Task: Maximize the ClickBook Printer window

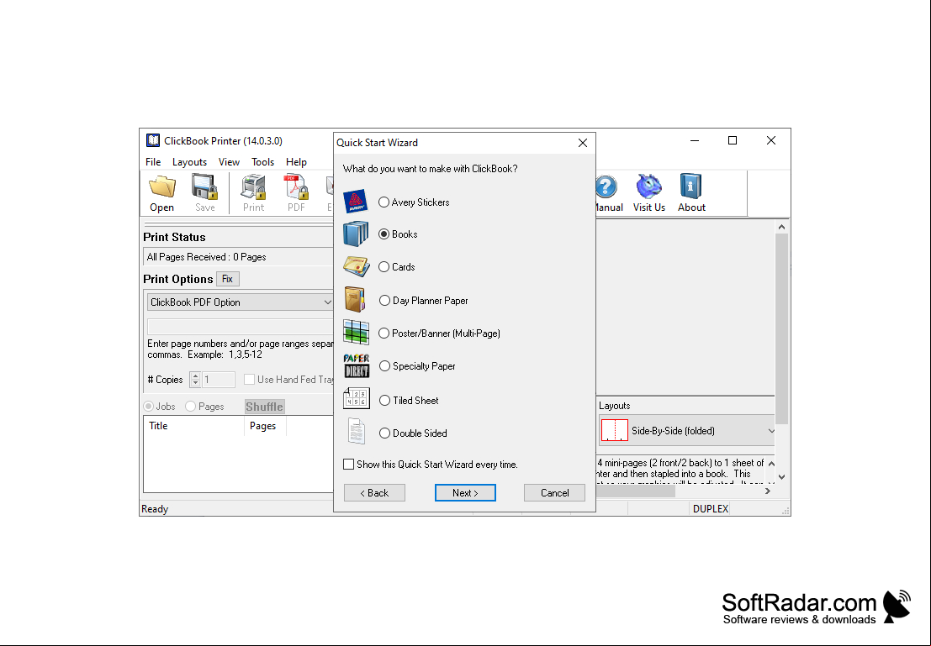Action: tap(732, 140)
